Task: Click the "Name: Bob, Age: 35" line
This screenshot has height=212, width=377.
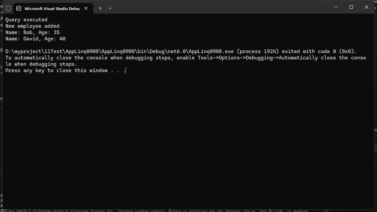Action: 32,32
